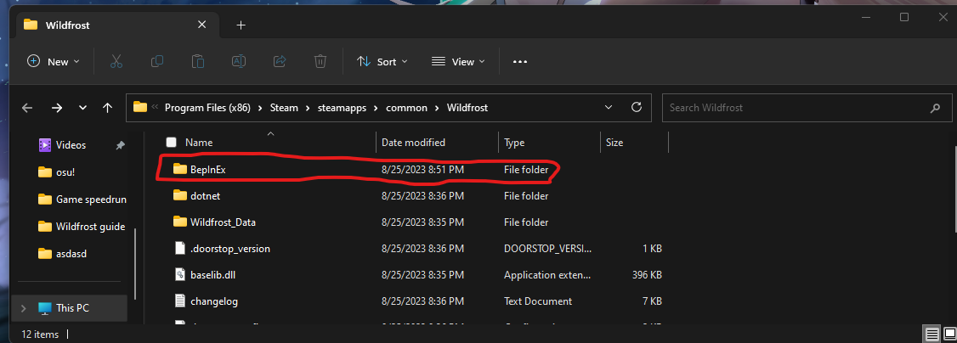This screenshot has width=957, height=343.
Task: Open the Sort options dropdown
Action: pyautogui.click(x=382, y=61)
